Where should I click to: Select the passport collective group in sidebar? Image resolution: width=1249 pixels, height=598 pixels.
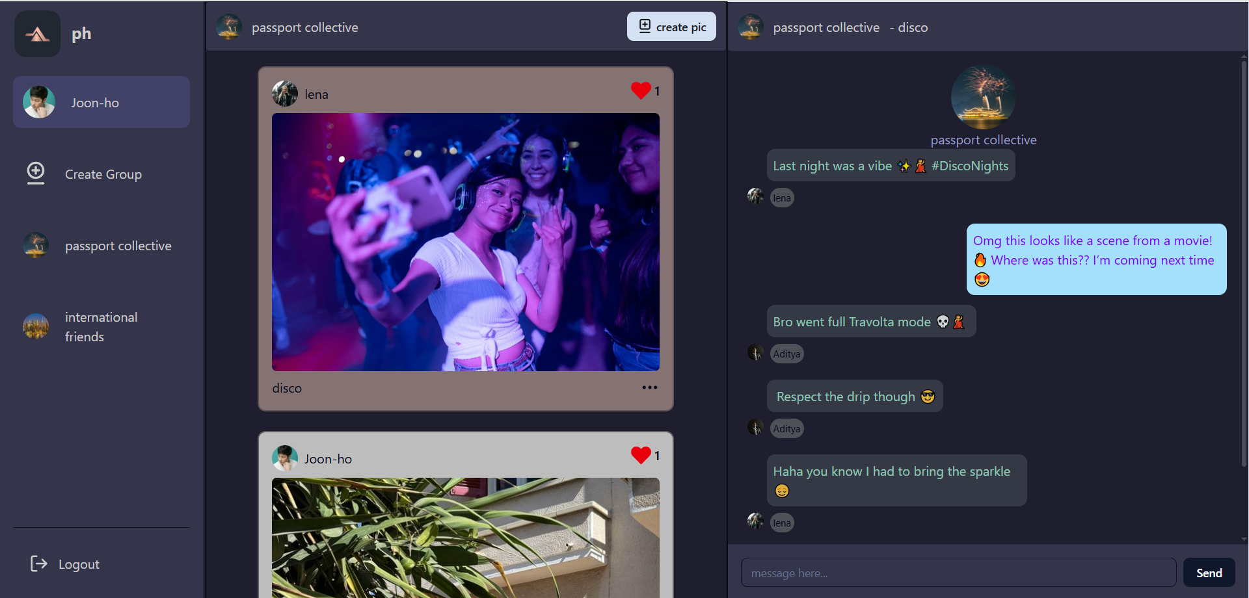coord(101,245)
